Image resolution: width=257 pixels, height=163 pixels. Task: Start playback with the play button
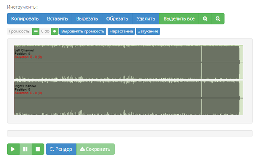(x=13, y=149)
